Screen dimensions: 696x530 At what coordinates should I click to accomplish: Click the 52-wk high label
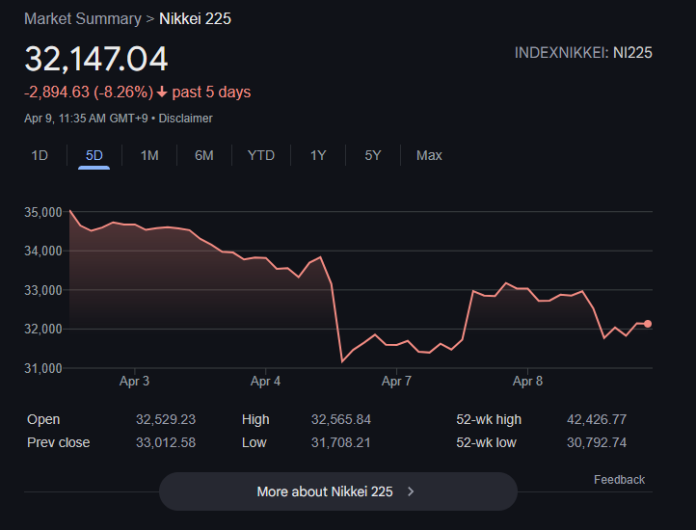[489, 419]
